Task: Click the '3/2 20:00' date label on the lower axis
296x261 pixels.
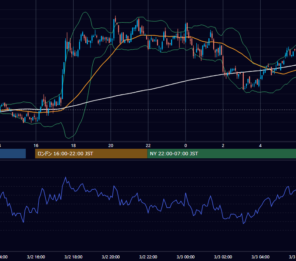Action: coord(111,257)
